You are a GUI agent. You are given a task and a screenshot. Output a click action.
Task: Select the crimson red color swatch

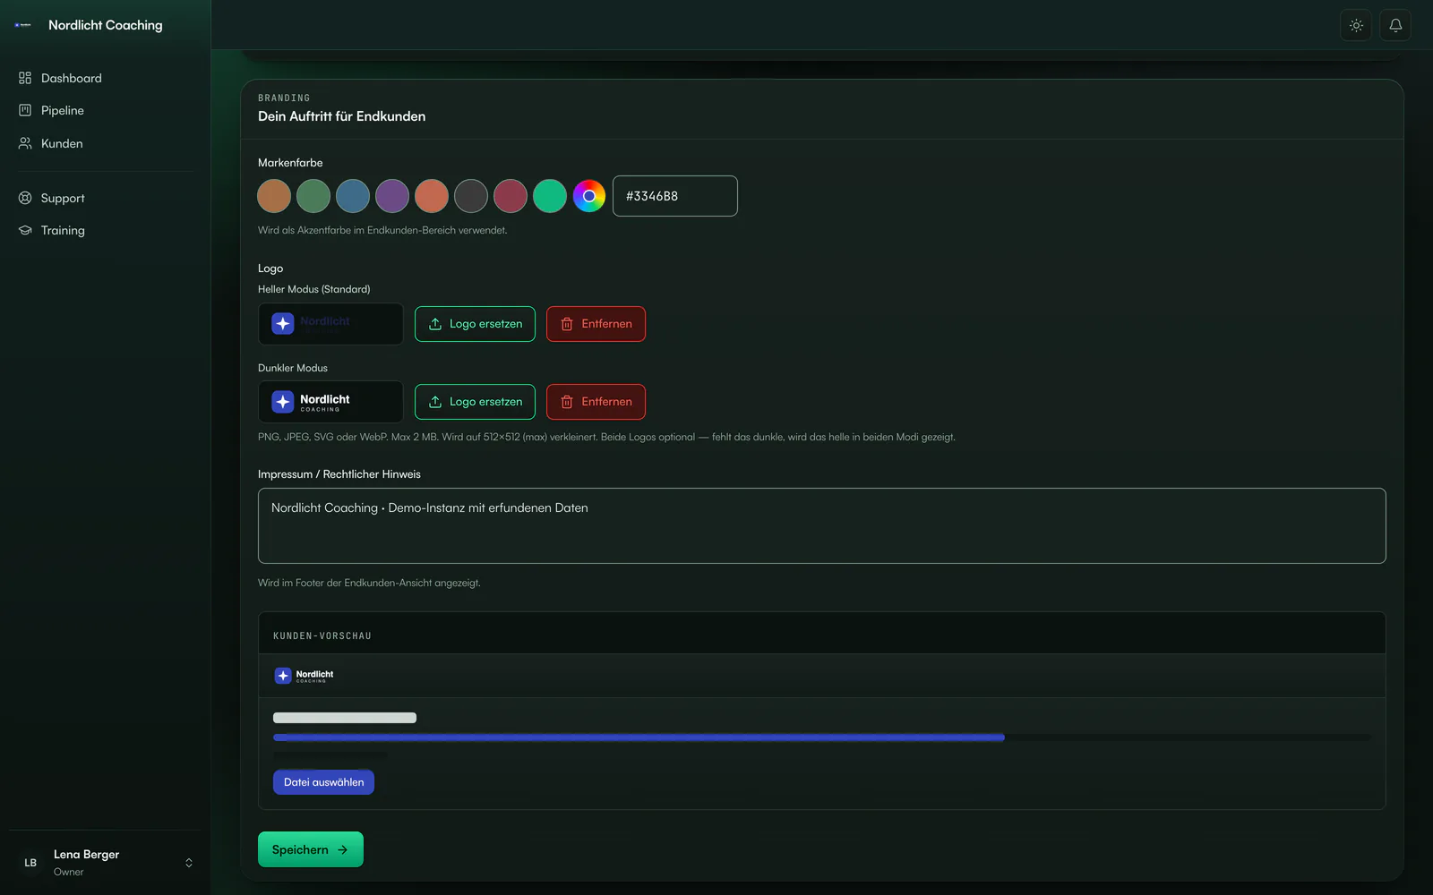tap(511, 196)
